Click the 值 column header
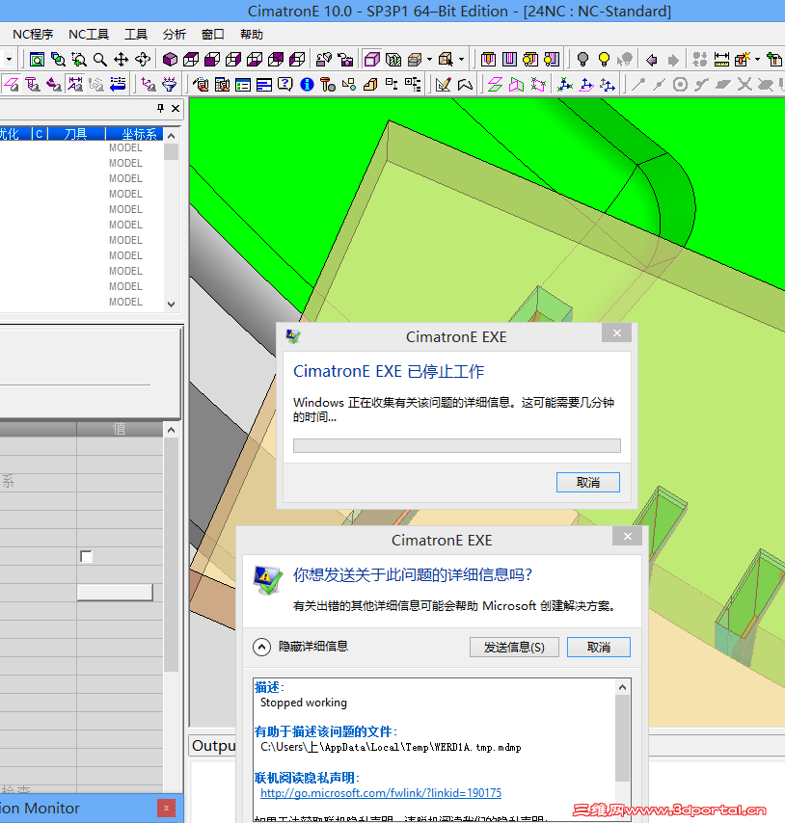This screenshot has height=823, width=785. [120, 429]
